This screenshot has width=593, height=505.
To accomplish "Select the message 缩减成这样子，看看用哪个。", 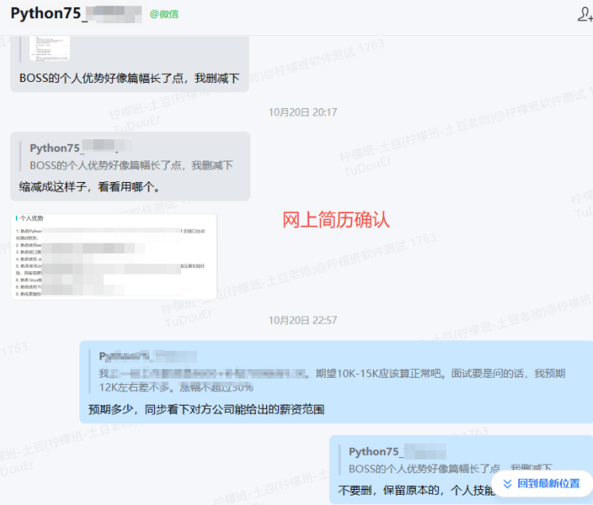I will pos(91,188).
